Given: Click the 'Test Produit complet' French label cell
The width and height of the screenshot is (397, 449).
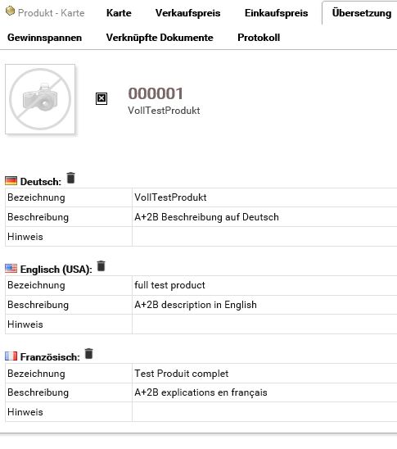Looking at the screenshot, I should click(x=264, y=374).
